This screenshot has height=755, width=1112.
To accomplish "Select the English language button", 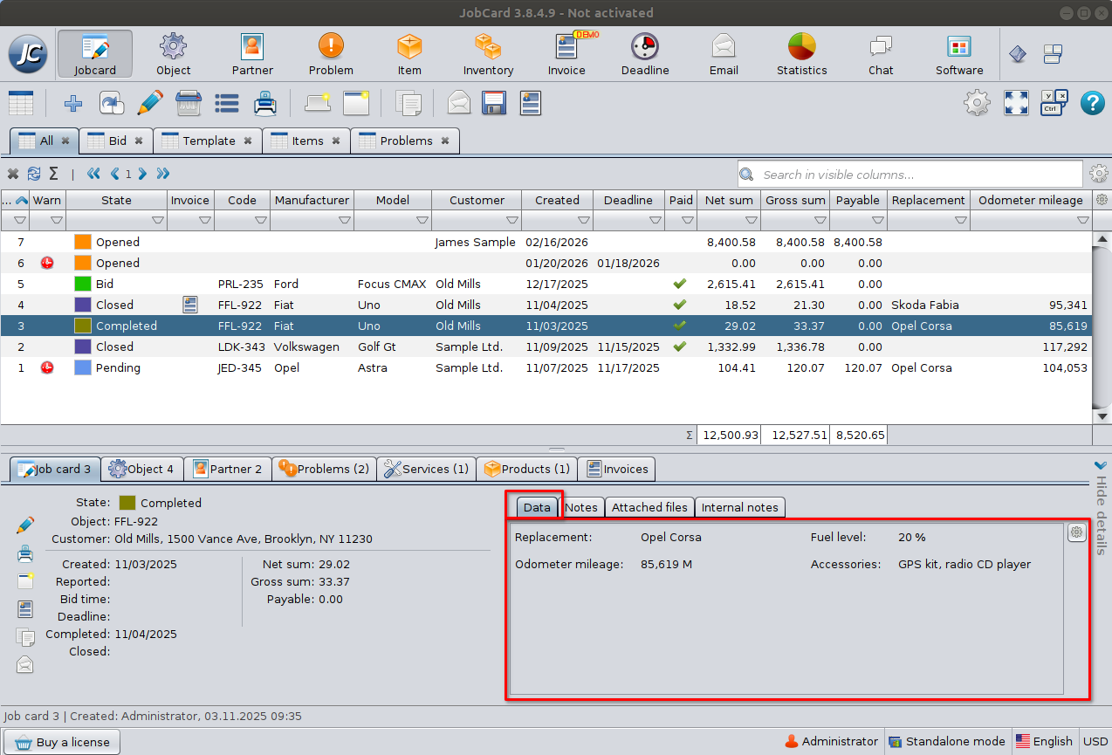I will [1044, 741].
